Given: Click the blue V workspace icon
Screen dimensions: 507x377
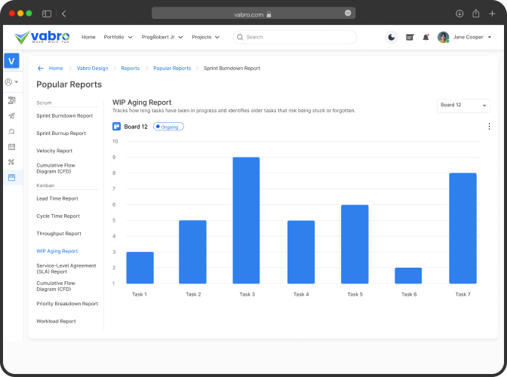Looking at the screenshot, I should 11,61.
